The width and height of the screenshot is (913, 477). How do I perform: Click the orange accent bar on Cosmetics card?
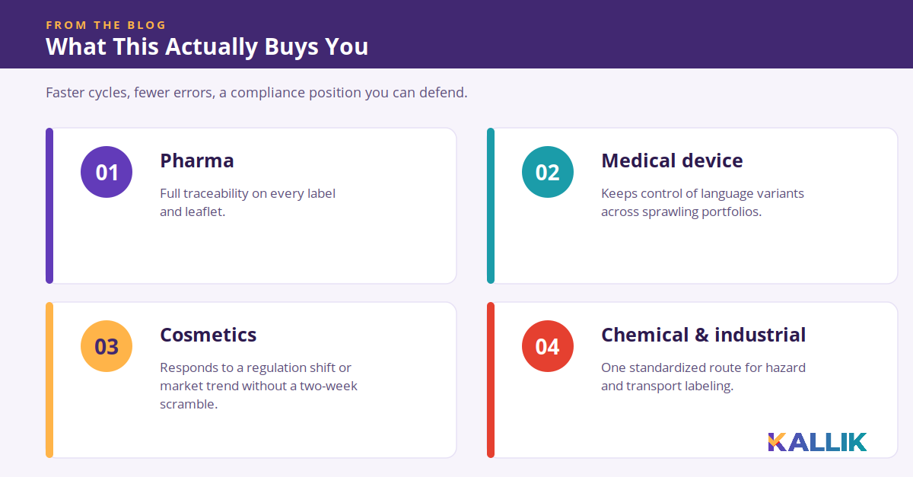point(49,380)
